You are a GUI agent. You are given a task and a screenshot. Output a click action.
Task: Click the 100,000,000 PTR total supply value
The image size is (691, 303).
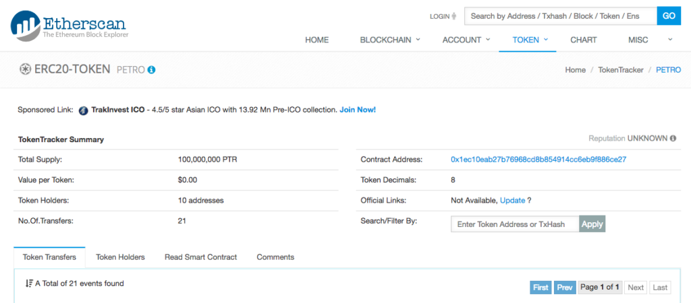(207, 160)
